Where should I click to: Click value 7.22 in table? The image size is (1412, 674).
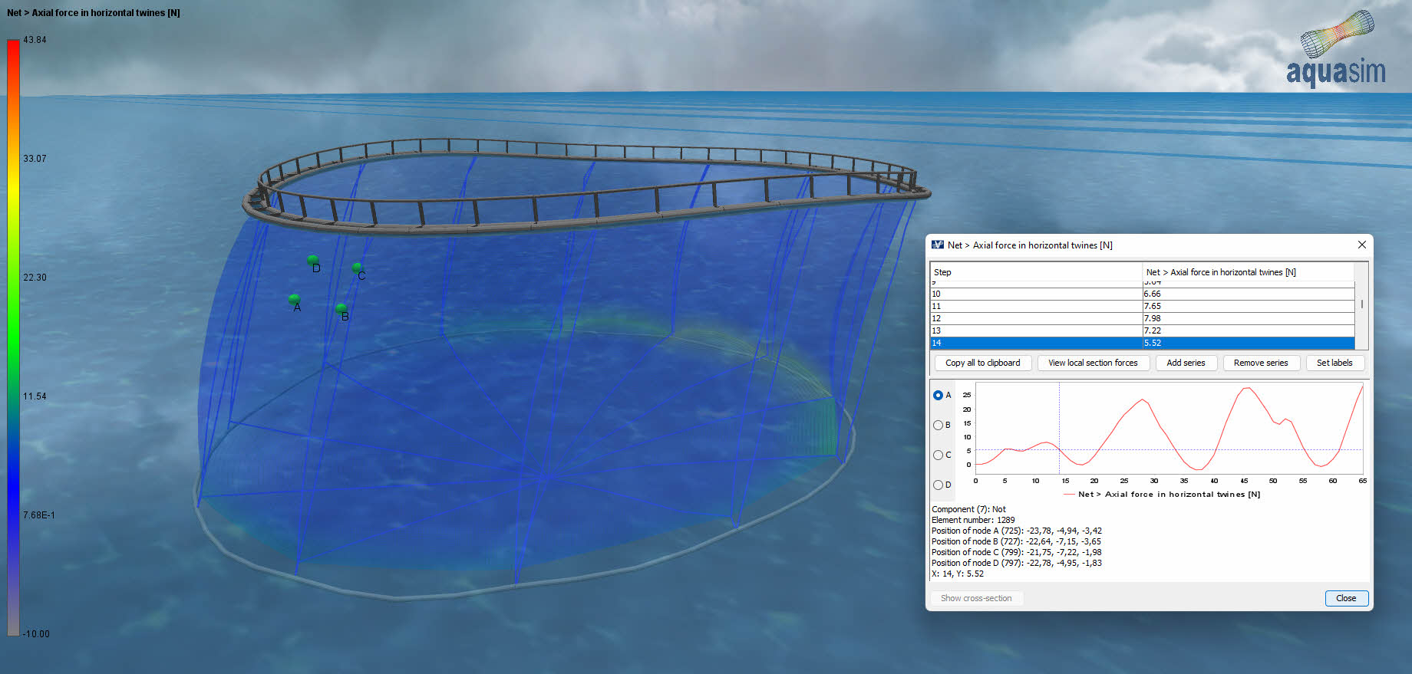1152,330
